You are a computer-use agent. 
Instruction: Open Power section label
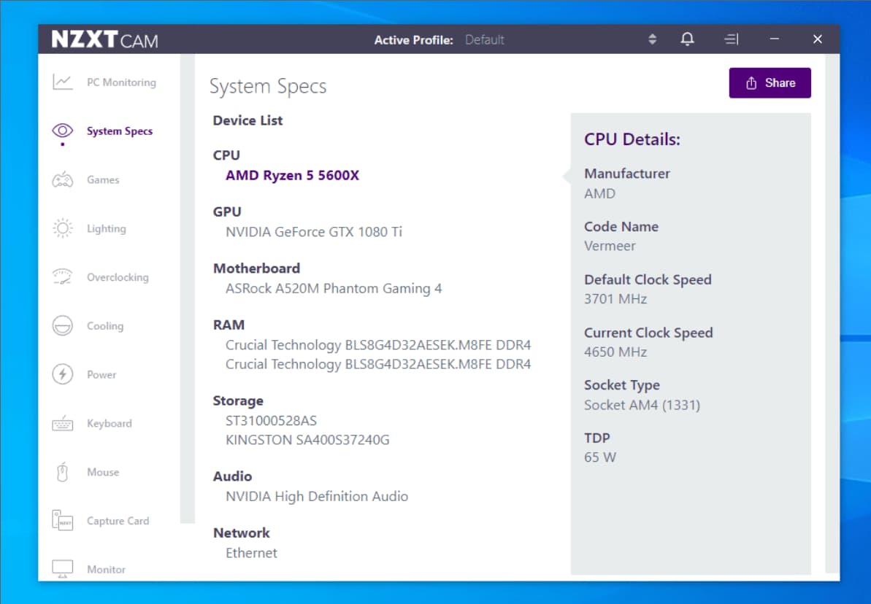101,375
